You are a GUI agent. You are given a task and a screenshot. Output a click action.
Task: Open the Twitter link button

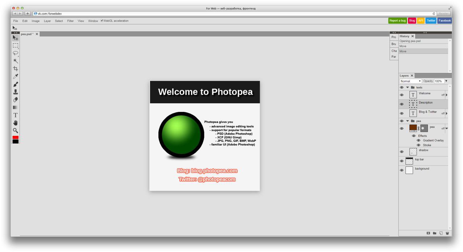431,21
